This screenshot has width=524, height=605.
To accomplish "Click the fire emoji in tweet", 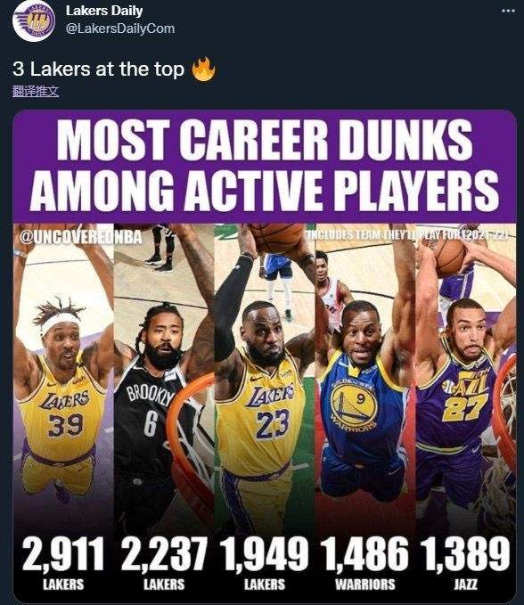I will tap(203, 69).
